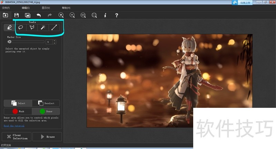
Task: Open the 显示(V) menu
Action: [46, 8]
